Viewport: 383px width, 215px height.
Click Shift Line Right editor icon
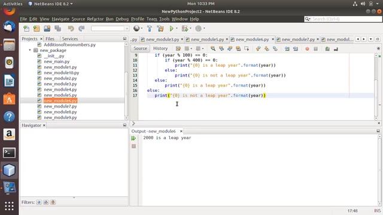click(295, 49)
